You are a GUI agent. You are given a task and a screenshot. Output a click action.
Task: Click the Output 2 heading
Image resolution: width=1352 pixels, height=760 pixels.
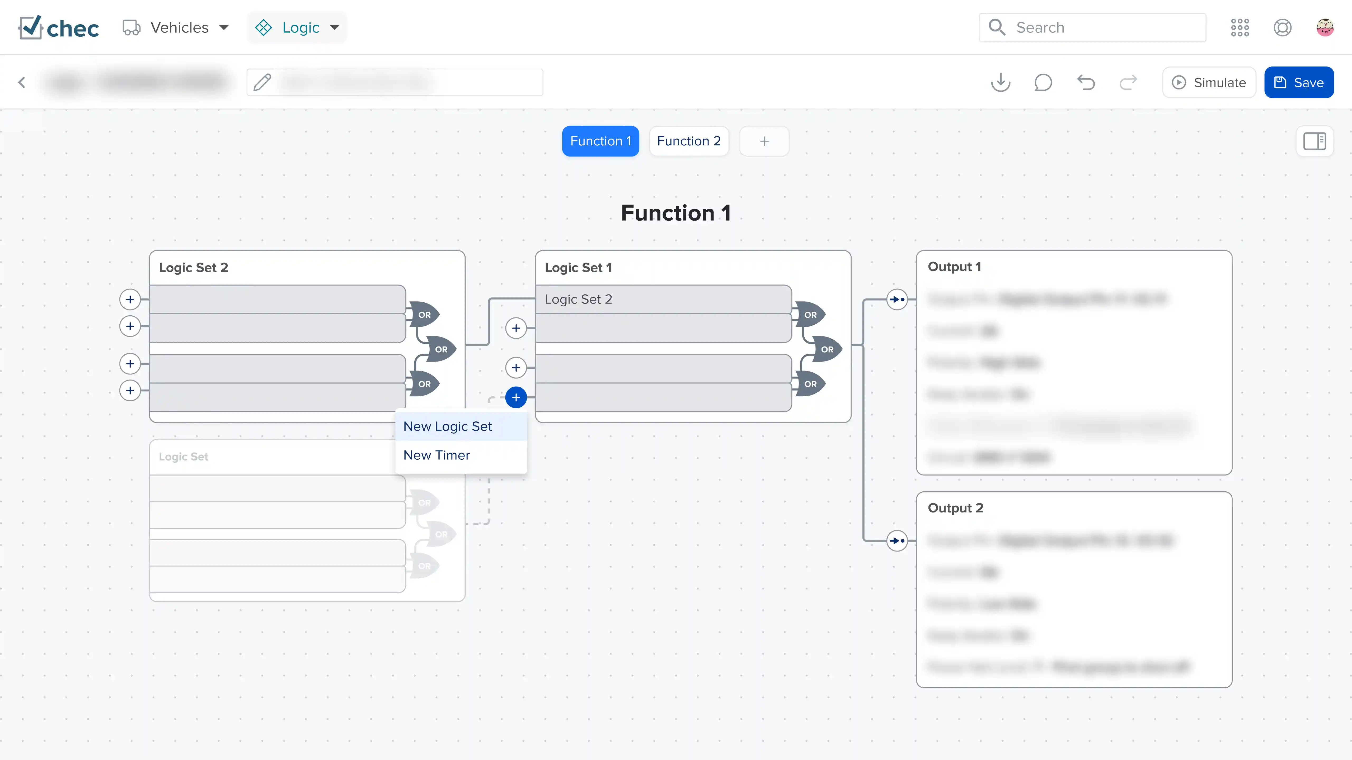[x=955, y=508]
